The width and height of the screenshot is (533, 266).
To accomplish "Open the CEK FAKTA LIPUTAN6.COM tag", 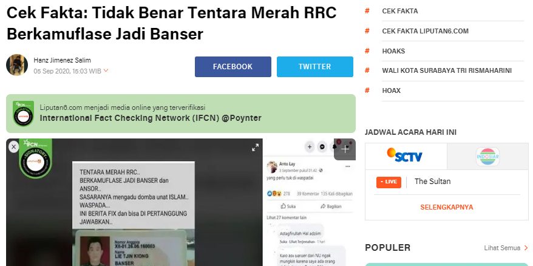I will [x=425, y=31].
